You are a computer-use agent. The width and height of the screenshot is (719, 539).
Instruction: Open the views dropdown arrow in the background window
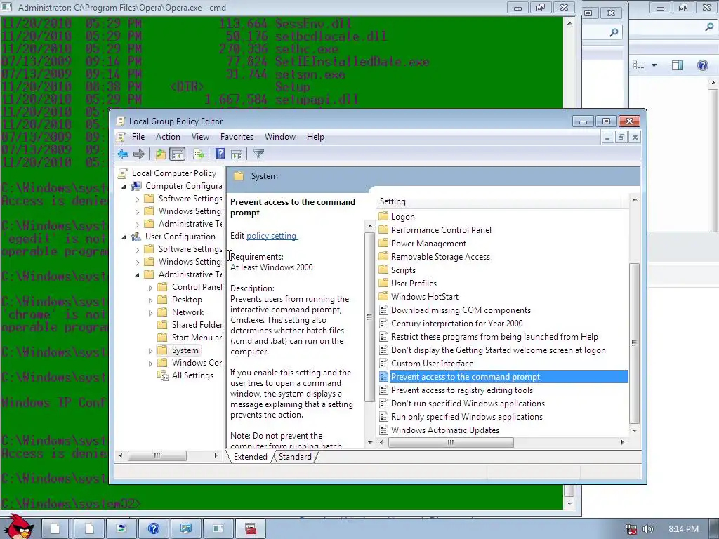click(x=654, y=65)
